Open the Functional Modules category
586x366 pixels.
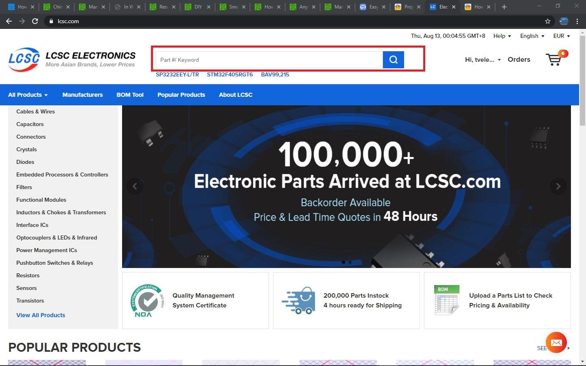41,200
